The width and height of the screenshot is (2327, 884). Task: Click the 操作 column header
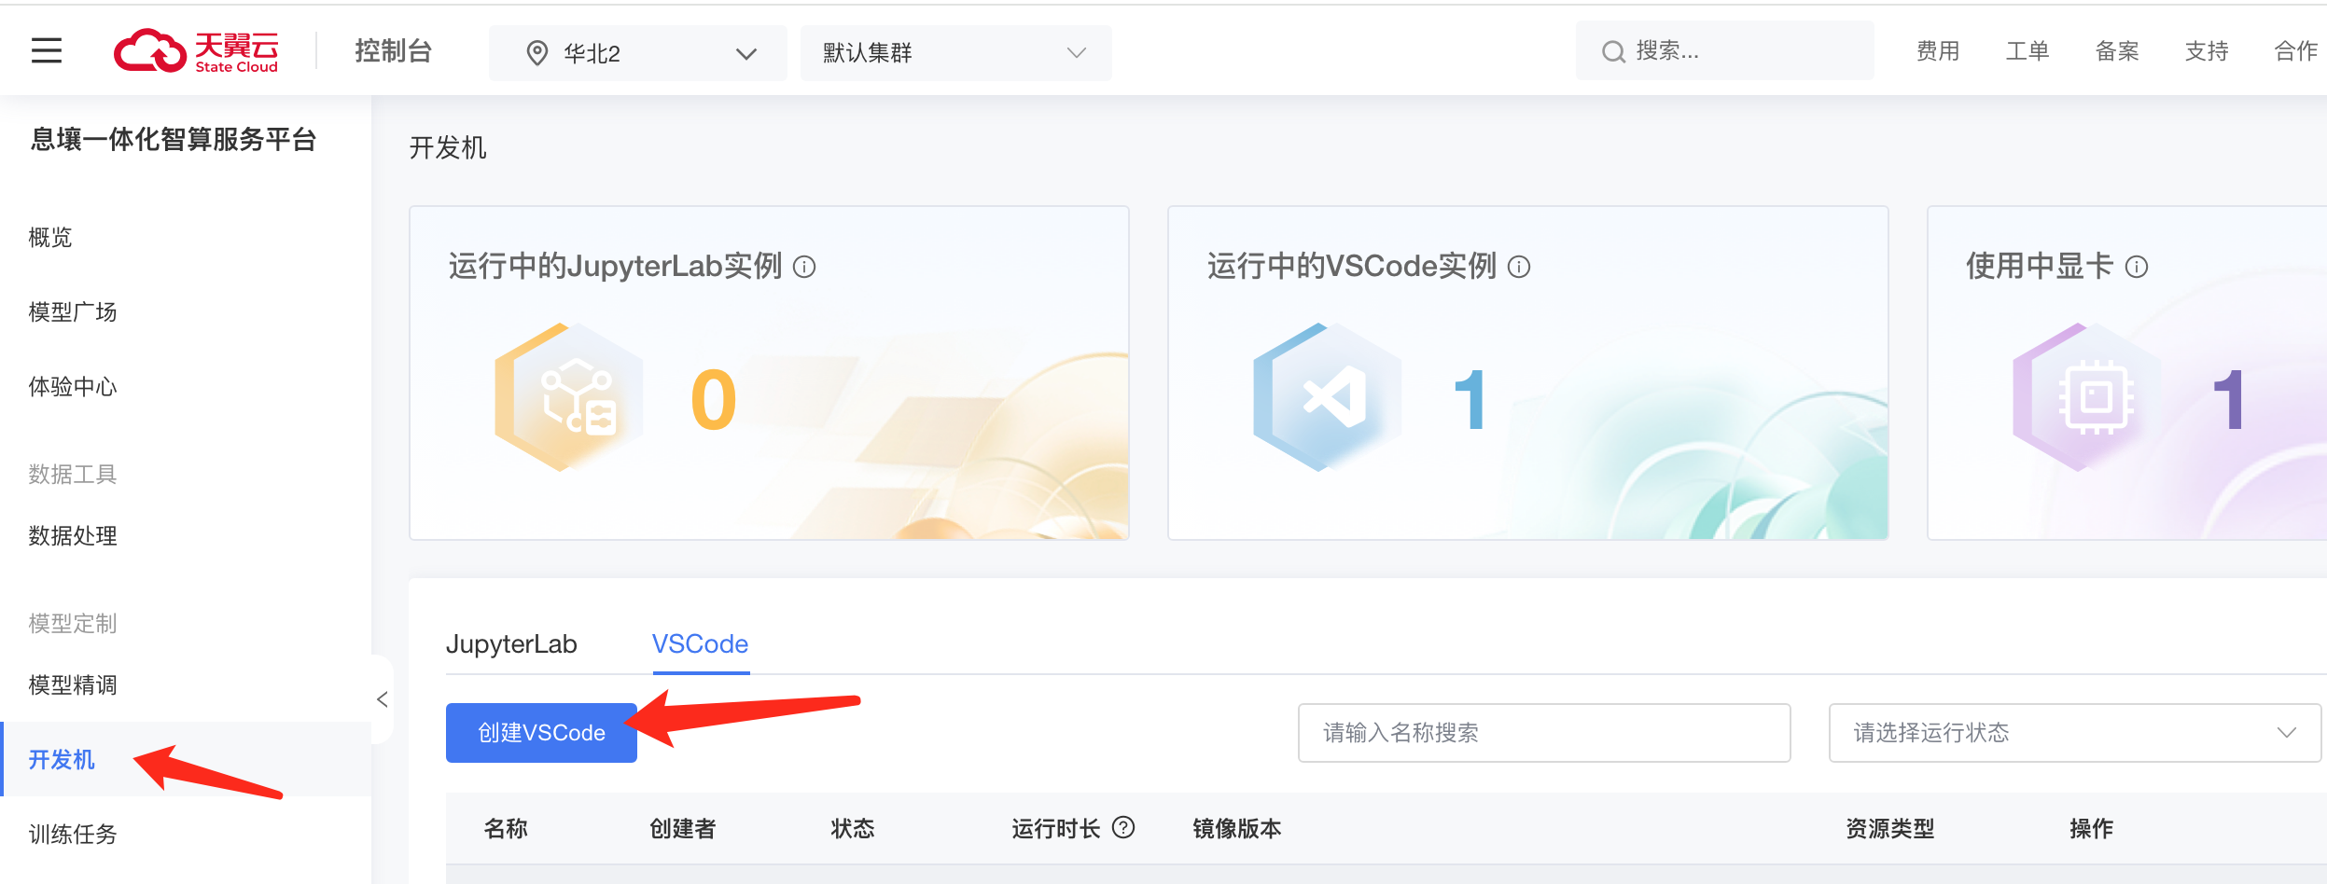click(x=2092, y=829)
